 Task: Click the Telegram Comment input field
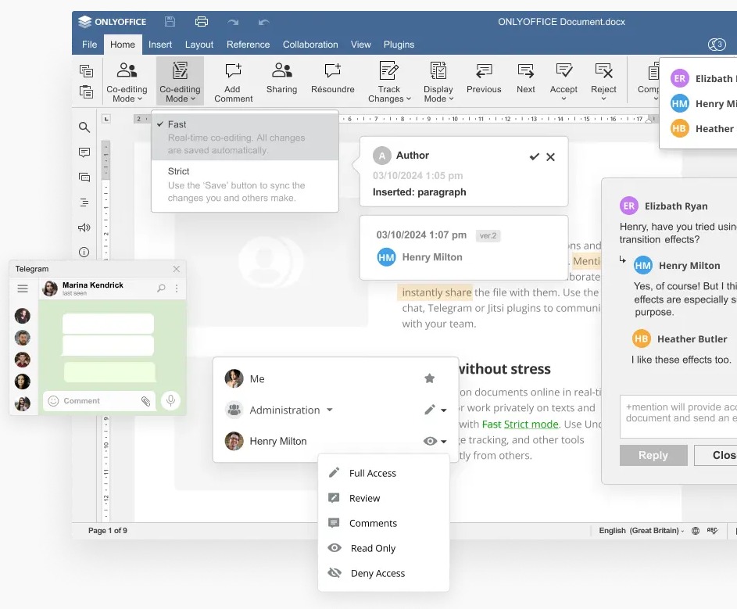[98, 401]
